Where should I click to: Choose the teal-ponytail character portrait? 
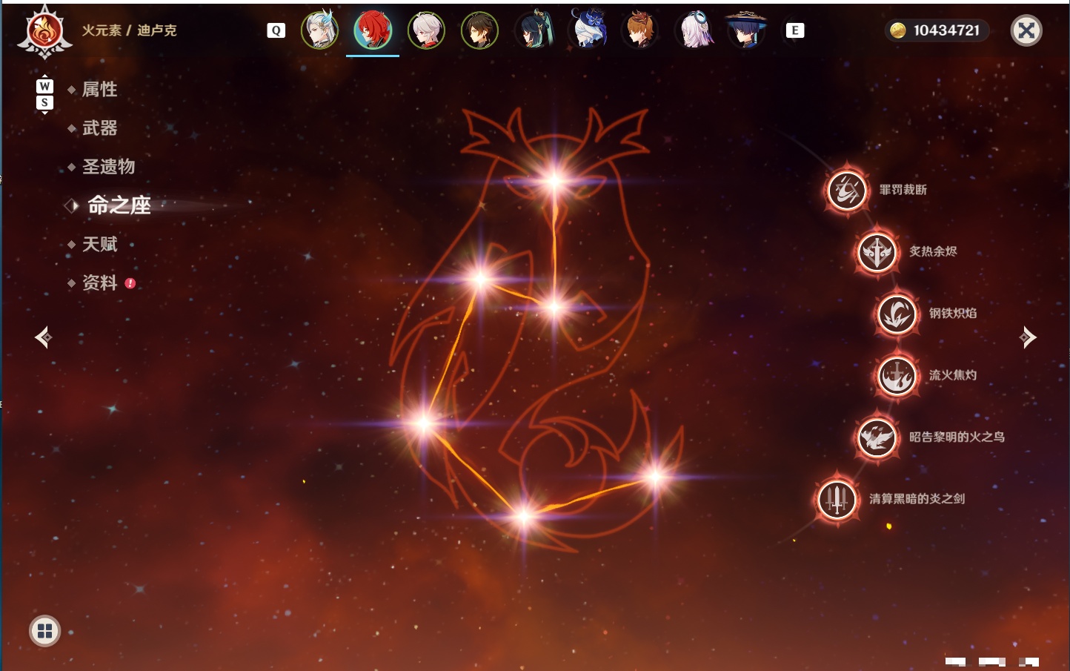pos(534,30)
